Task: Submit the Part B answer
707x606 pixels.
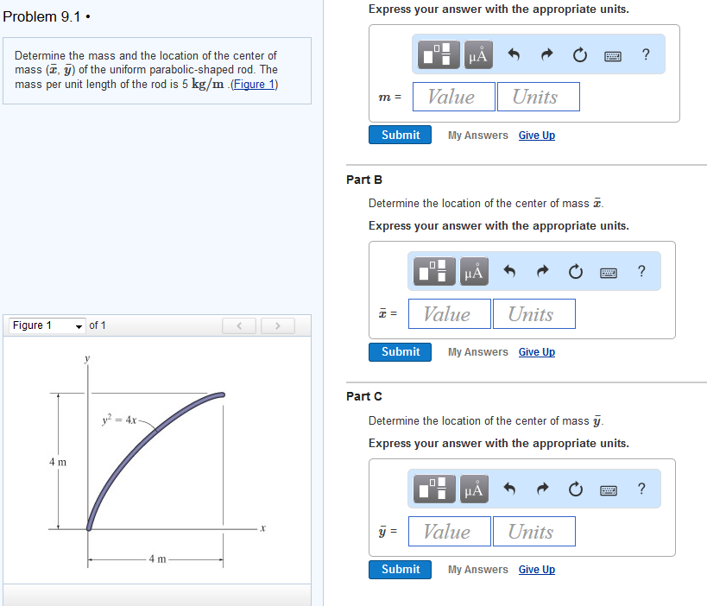Action: click(x=400, y=351)
